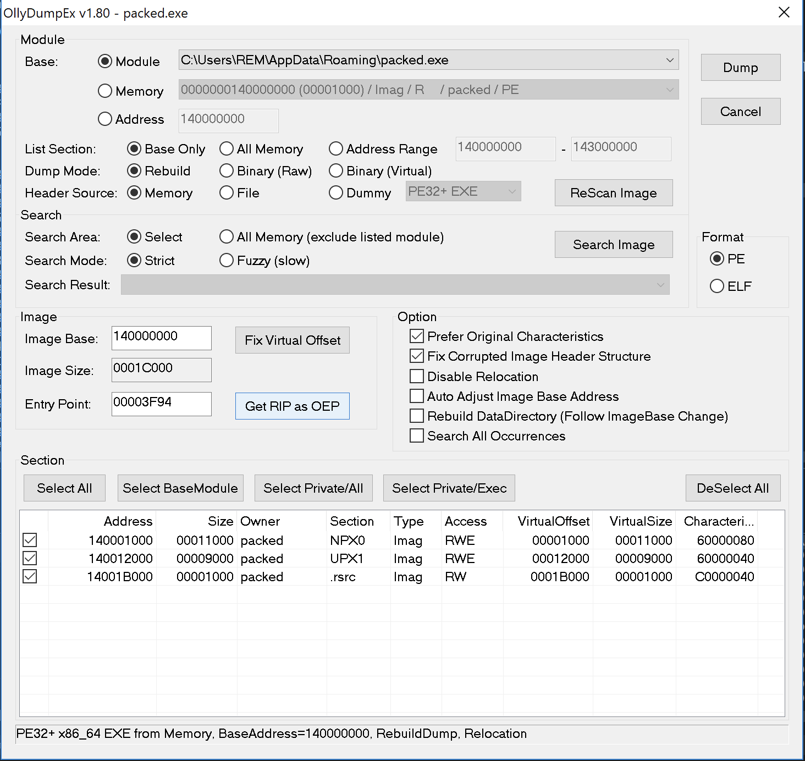The width and height of the screenshot is (805, 761).
Task: Click ReScan Image
Action: 614,192
